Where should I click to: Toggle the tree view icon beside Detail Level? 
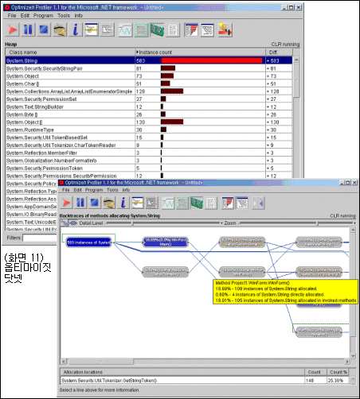pyautogui.click(x=65, y=223)
